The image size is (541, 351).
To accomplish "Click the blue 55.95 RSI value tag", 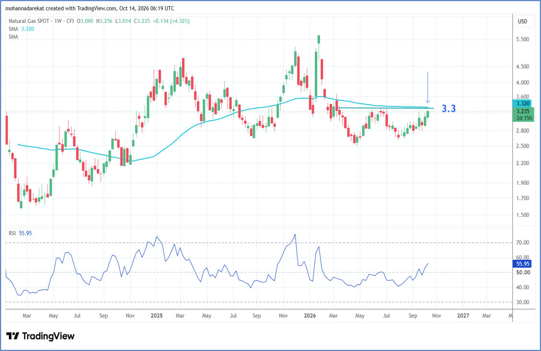I will pyautogui.click(x=523, y=264).
